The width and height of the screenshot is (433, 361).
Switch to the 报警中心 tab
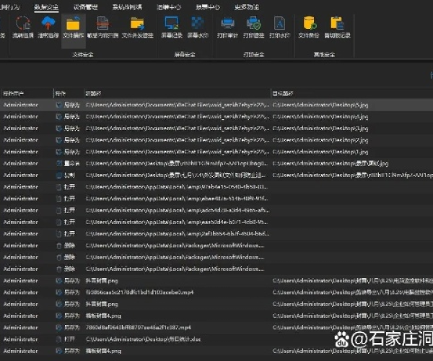(208, 7)
